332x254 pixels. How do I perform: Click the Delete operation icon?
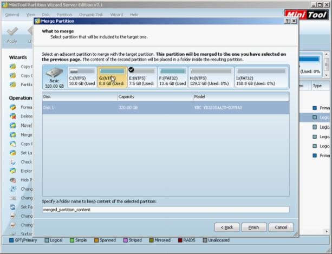(12, 116)
